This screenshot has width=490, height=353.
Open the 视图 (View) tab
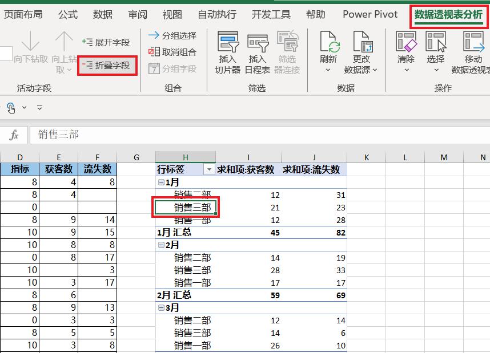[x=172, y=14]
